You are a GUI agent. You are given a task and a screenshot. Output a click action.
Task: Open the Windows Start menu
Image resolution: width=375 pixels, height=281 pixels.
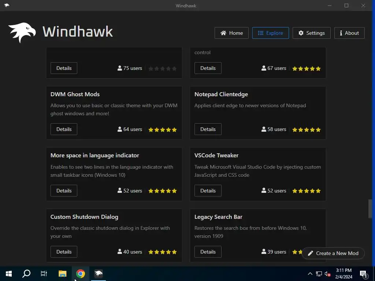[x=9, y=274]
